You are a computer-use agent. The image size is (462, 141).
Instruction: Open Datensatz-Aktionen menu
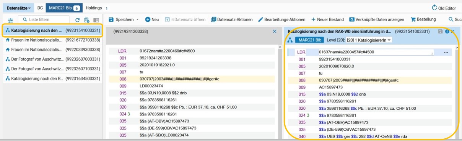click(x=231, y=19)
